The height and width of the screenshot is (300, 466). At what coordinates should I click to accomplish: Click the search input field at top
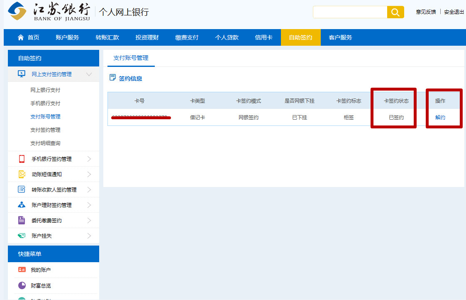(350, 12)
